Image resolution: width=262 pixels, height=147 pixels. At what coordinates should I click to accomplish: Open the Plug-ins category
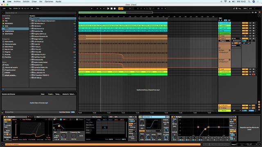coord(7,52)
